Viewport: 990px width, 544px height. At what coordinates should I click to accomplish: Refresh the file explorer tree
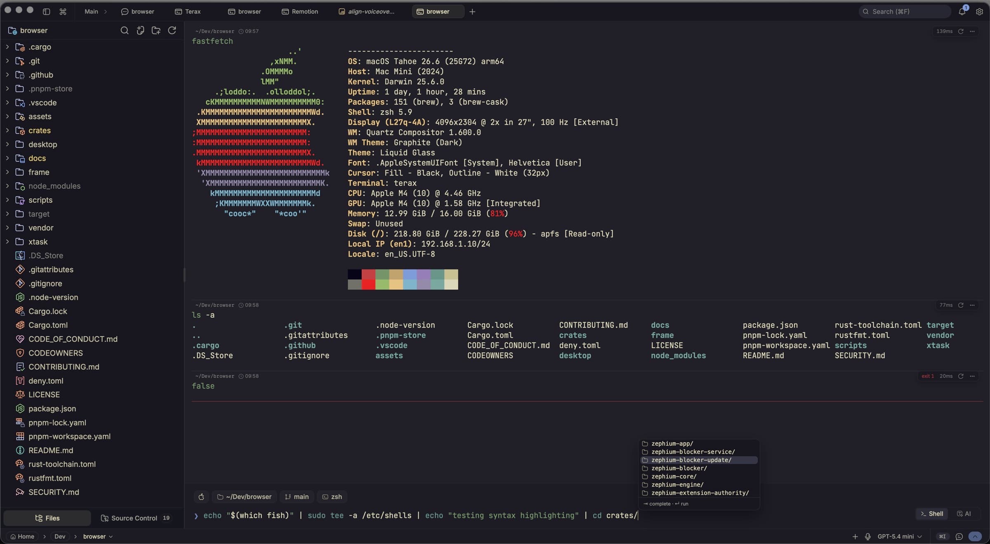[x=172, y=30]
